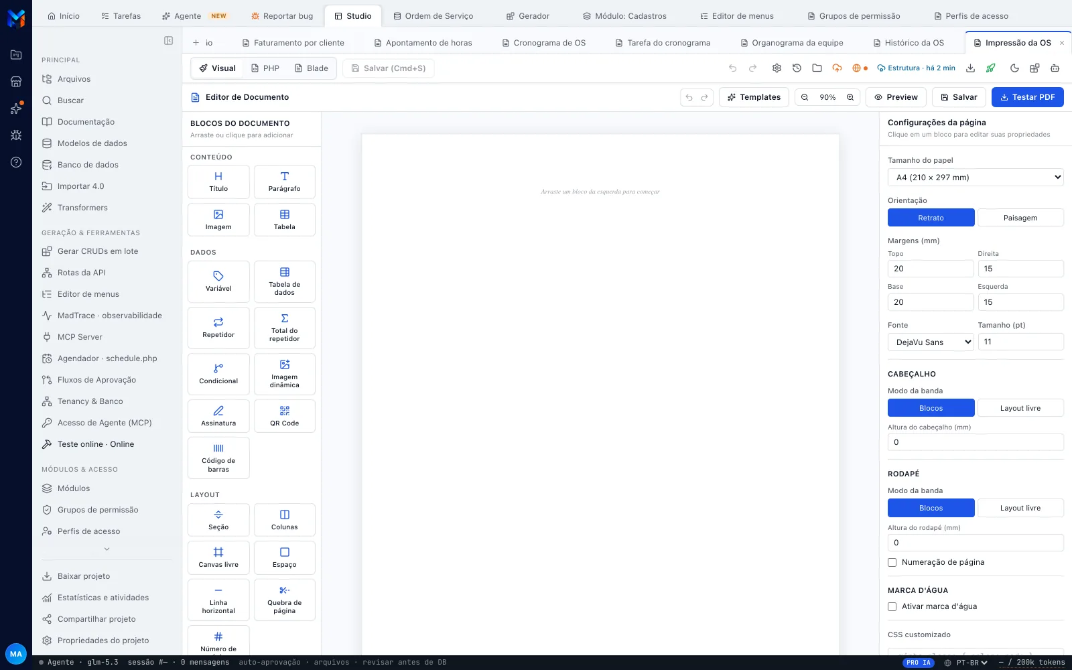This screenshot has width=1072, height=670.
Task: Enable Numeração de página checkbox
Action: point(892,563)
